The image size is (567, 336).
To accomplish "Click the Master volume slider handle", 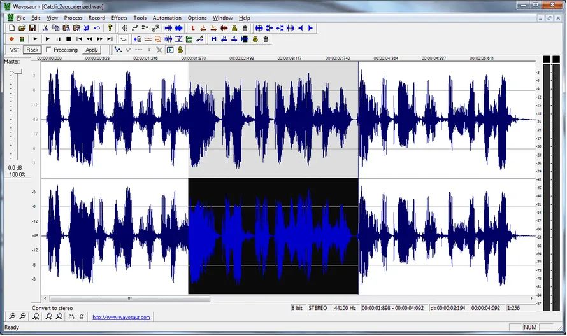I will click(x=16, y=72).
